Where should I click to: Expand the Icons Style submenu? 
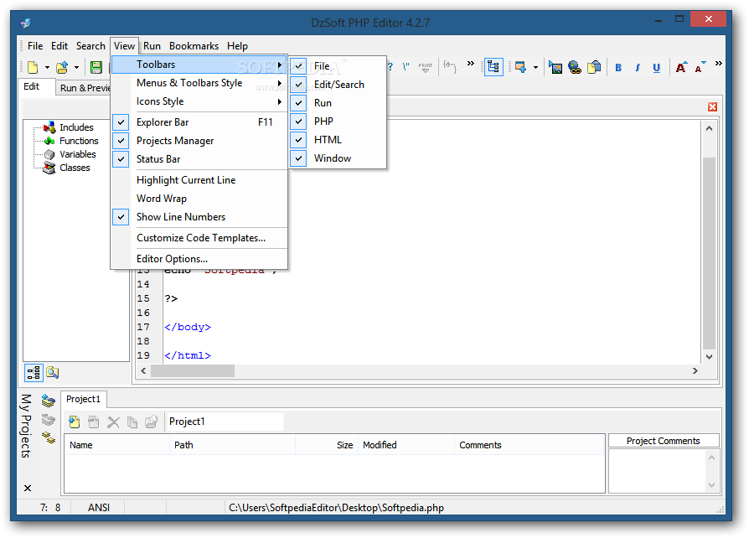[199, 101]
